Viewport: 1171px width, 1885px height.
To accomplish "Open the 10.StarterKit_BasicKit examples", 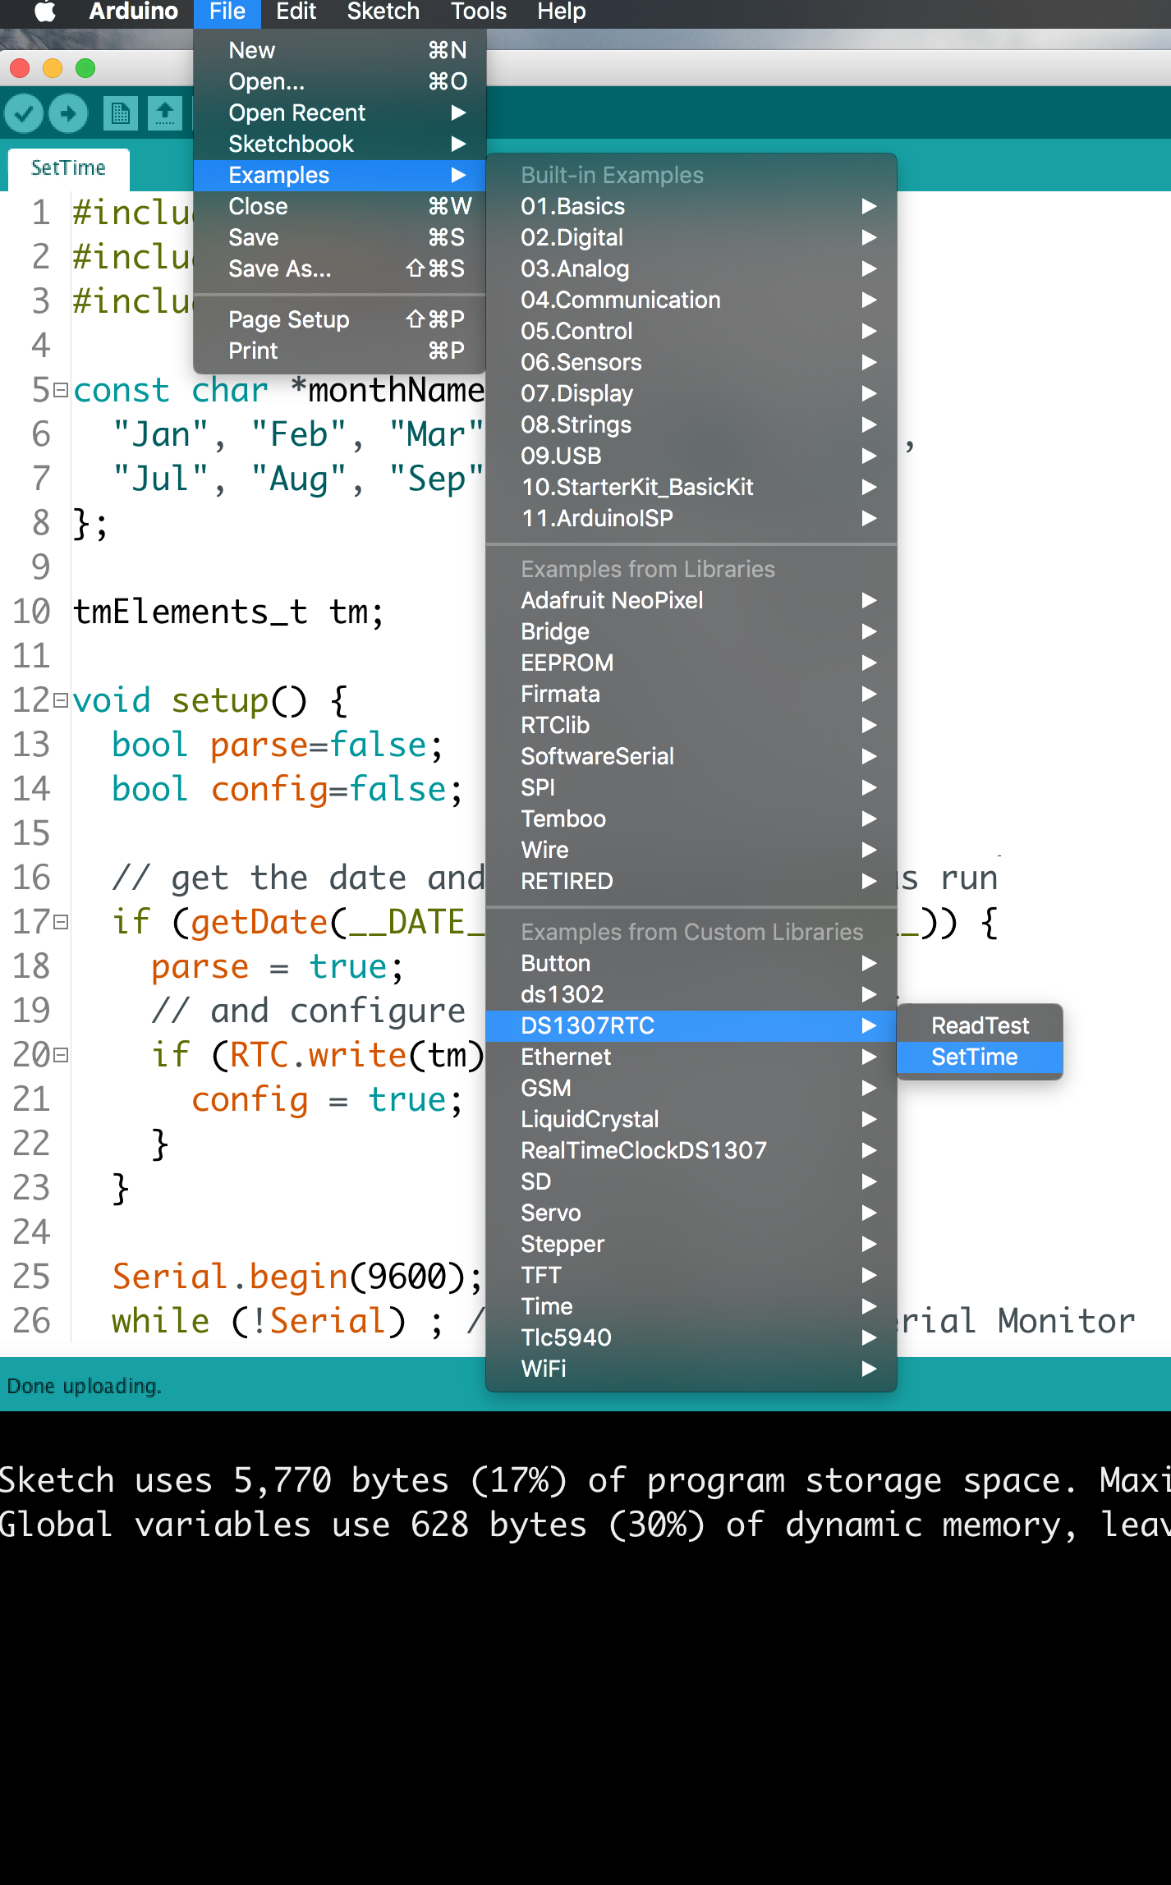I will pos(691,487).
